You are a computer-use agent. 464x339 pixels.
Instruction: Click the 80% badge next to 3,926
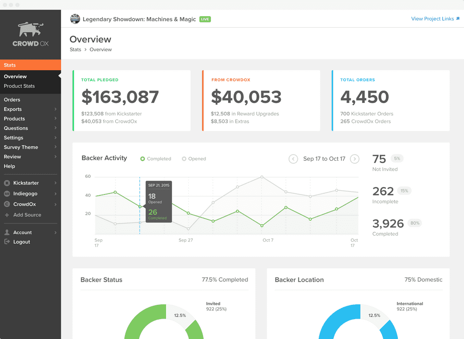[415, 223]
